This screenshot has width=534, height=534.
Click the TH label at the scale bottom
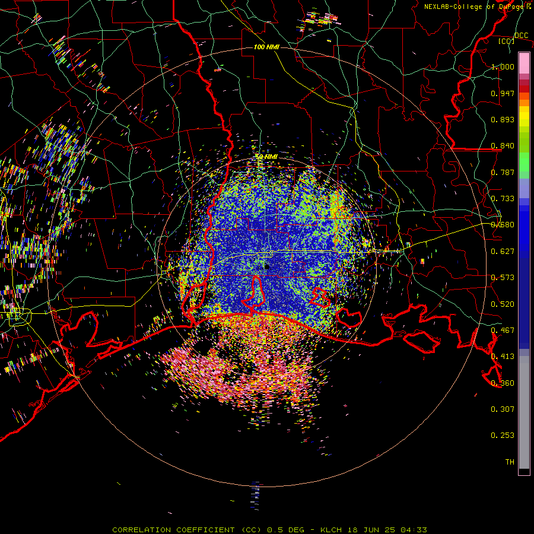coord(510,462)
